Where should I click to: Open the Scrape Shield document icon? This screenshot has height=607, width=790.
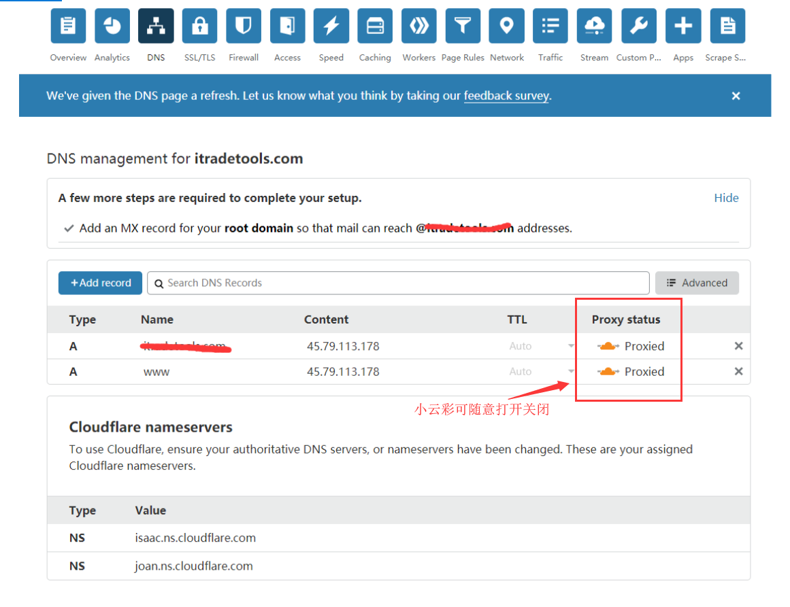[727, 26]
